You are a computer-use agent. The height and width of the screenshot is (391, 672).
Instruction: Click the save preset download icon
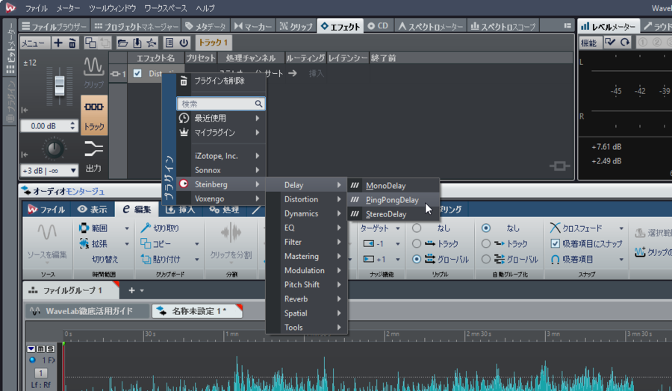137,43
